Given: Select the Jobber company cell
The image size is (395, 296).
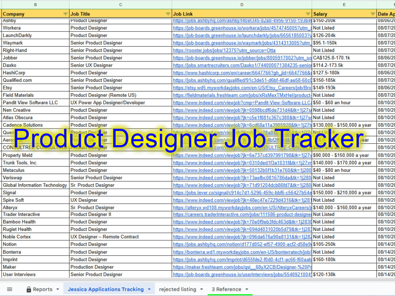Looking at the screenshot, I should pyautogui.click(x=35, y=58).
